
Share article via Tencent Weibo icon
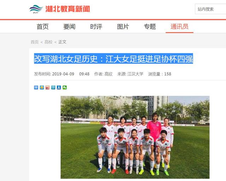pyautogui.click(x=53, y=87)
